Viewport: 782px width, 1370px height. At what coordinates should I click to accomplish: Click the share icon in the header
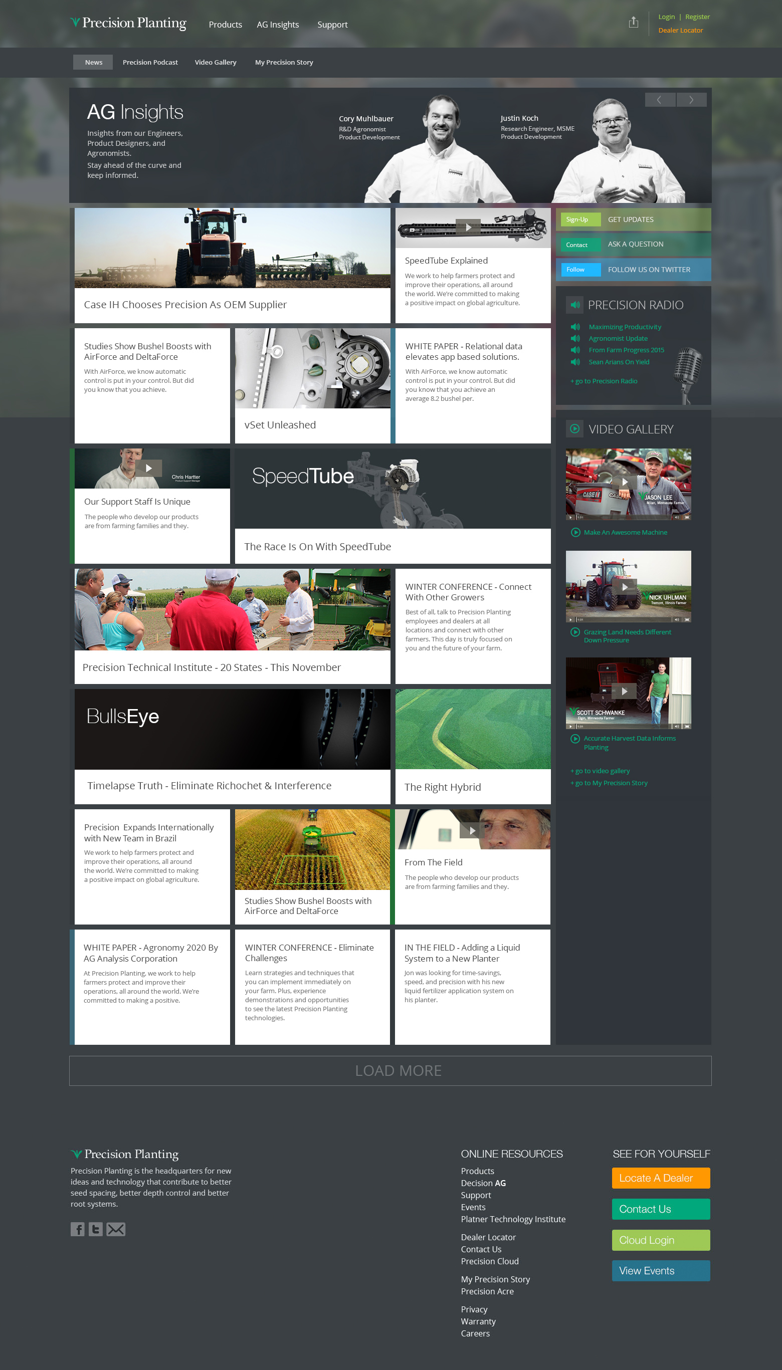pos(633,23)
